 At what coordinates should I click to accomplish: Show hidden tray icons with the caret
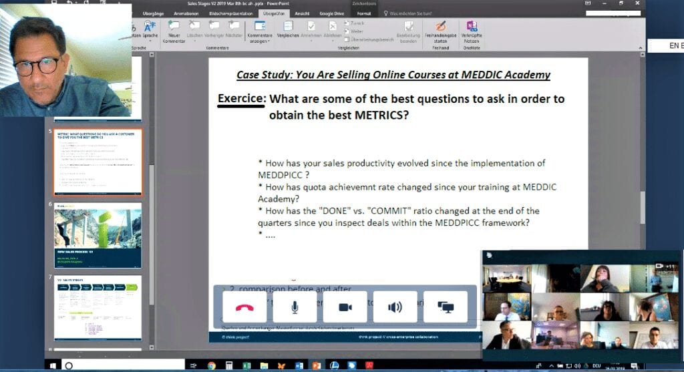pos(551,366)
